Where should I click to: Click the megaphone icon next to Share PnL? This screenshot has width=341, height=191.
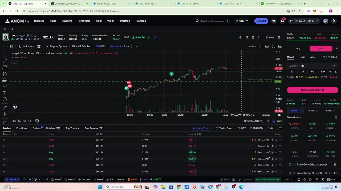pyautogui.click(x=155, y=37)
